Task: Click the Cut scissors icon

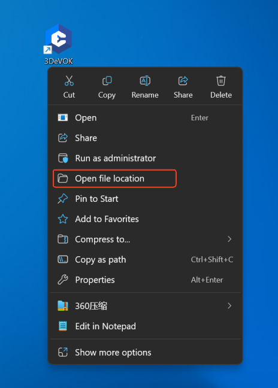Action: coord(69,81)
